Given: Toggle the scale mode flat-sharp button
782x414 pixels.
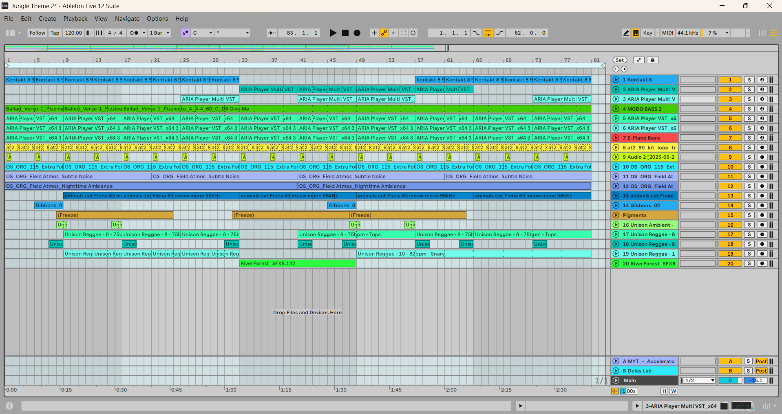Looking at the screenshot, I should click(186, 33).
